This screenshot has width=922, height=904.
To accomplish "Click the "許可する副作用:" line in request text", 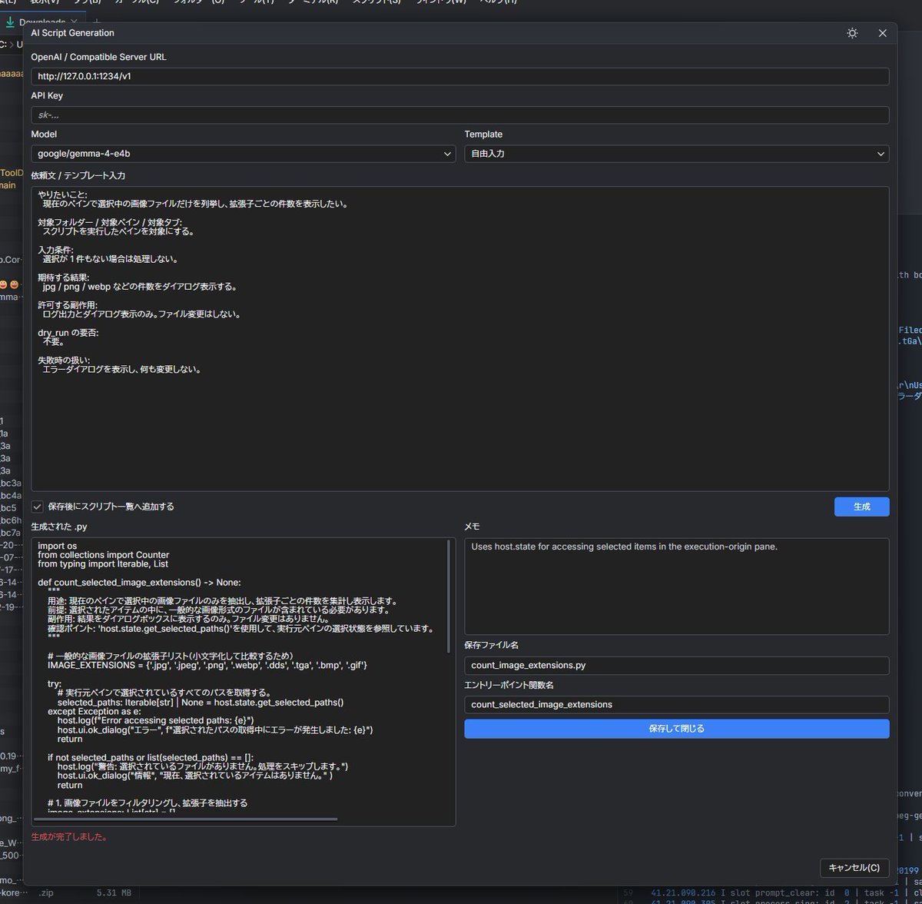I will pos(68,305).
